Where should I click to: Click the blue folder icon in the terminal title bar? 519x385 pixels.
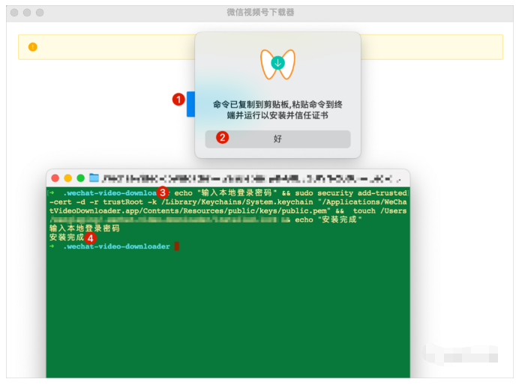pyautogui.click(x=94, y=178)
